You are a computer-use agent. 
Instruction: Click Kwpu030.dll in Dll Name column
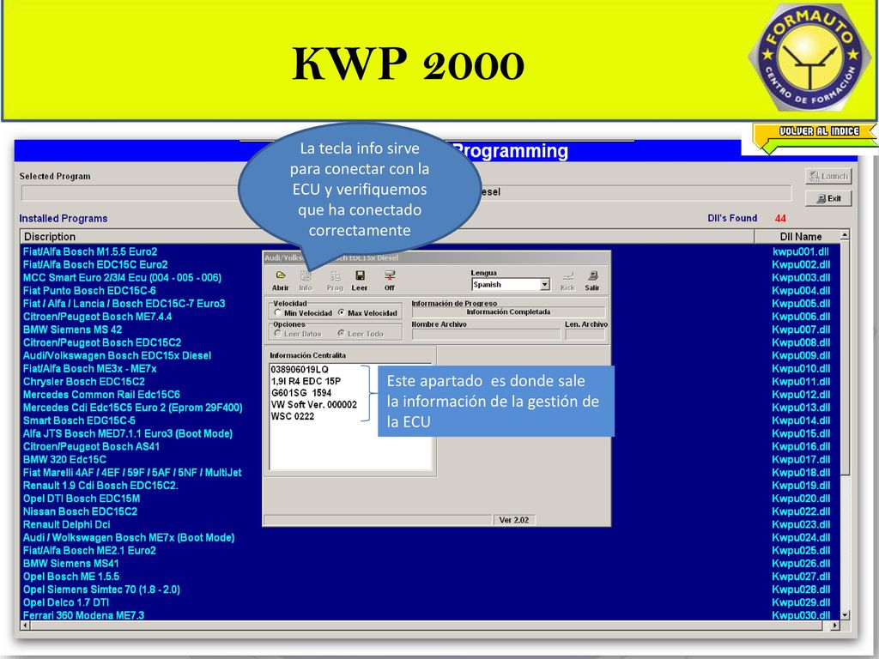click(801, 614)
